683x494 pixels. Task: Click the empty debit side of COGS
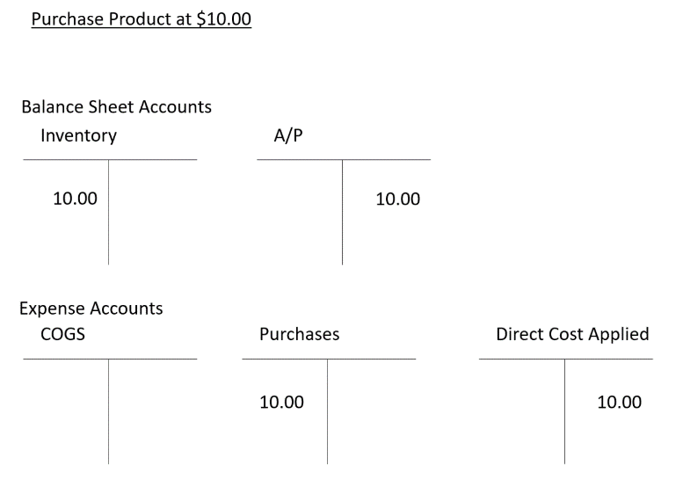tap(66, 409)
